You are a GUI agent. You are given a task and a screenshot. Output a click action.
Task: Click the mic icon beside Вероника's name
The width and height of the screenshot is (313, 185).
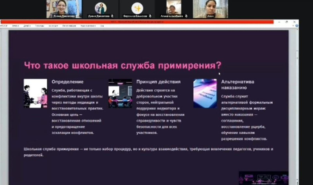pos(149,16)
